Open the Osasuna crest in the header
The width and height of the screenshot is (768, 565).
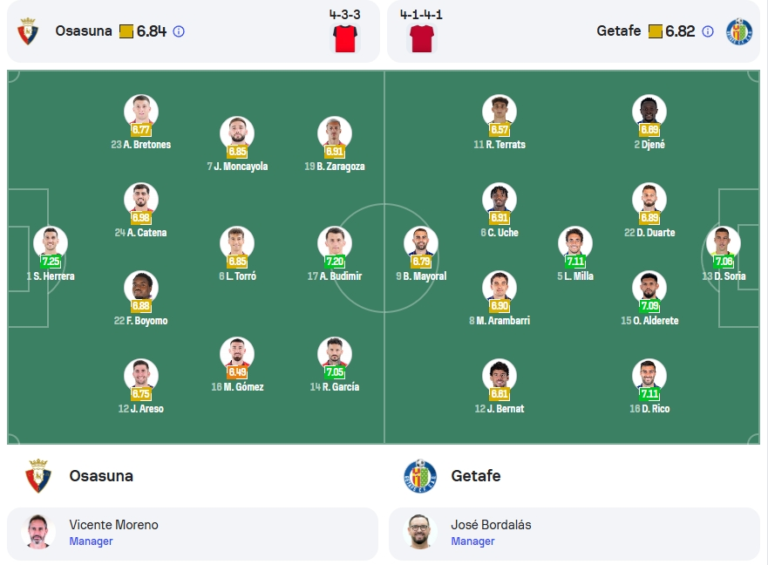click(x=28, y=31)
